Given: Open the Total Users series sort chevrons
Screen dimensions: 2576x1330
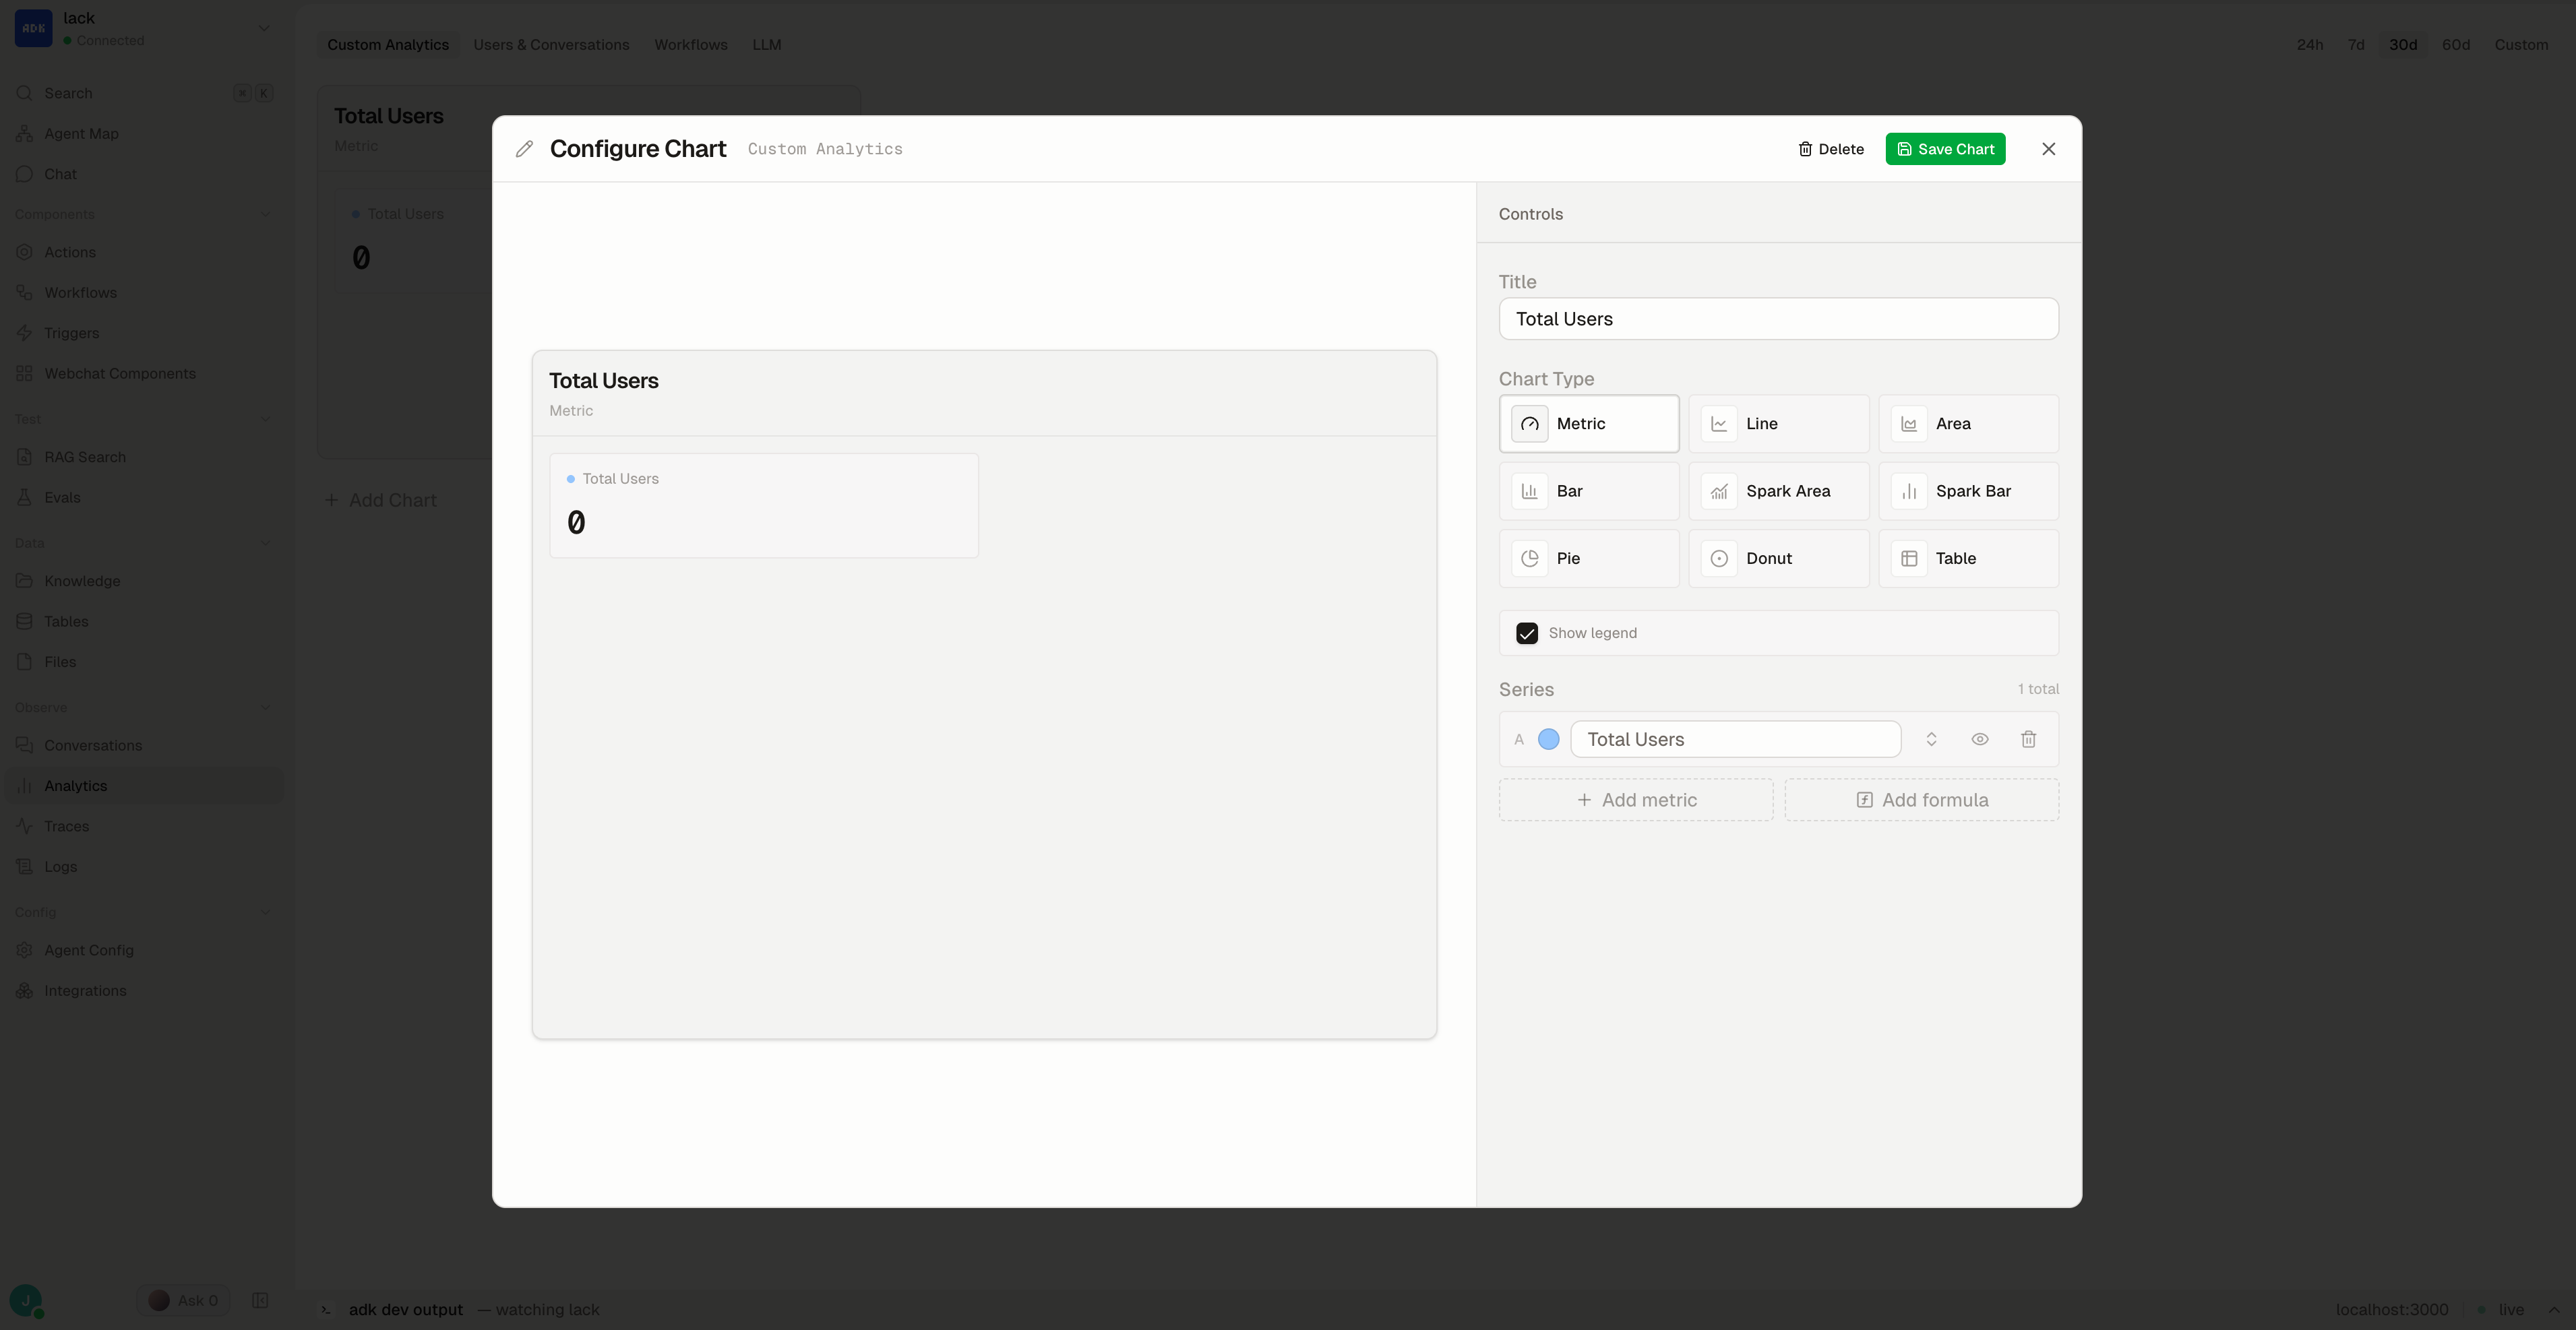Looking at the screenshot, I should click(x=1931, y=739).
